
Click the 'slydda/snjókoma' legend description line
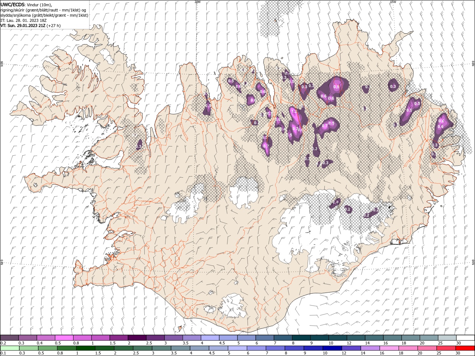point(45,15)
